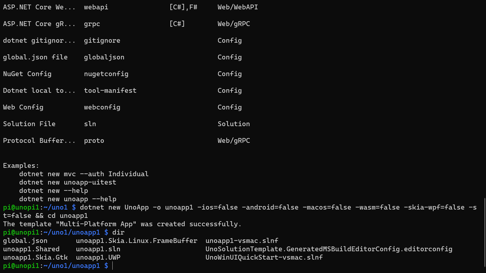The width and height of the screenshot is (486, 273).
Task: Click the unoapp1.sln filename in dir output
Action: point(98,249)
